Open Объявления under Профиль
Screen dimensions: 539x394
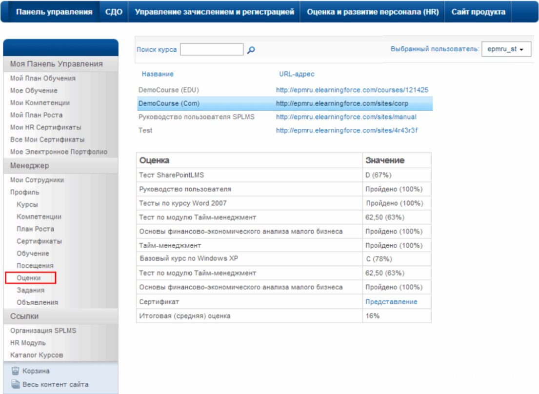click(x=37, y=303)
